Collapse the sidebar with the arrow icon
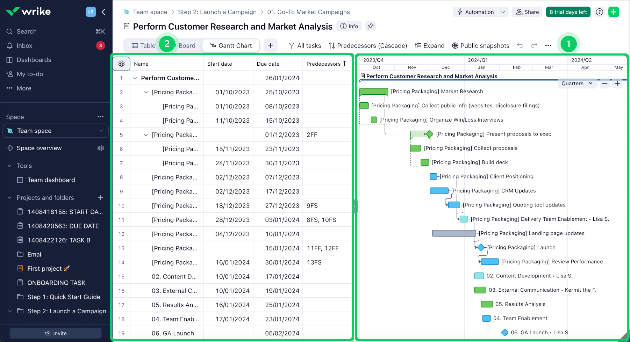Image resolution: width=630 pixels, height=342 pixels. coord(103,12)
